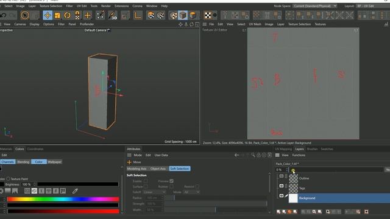Click the rainbow hue slider

click(63, 199)
